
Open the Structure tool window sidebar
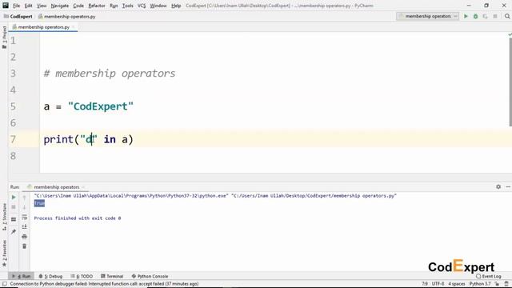pos(4,217)
